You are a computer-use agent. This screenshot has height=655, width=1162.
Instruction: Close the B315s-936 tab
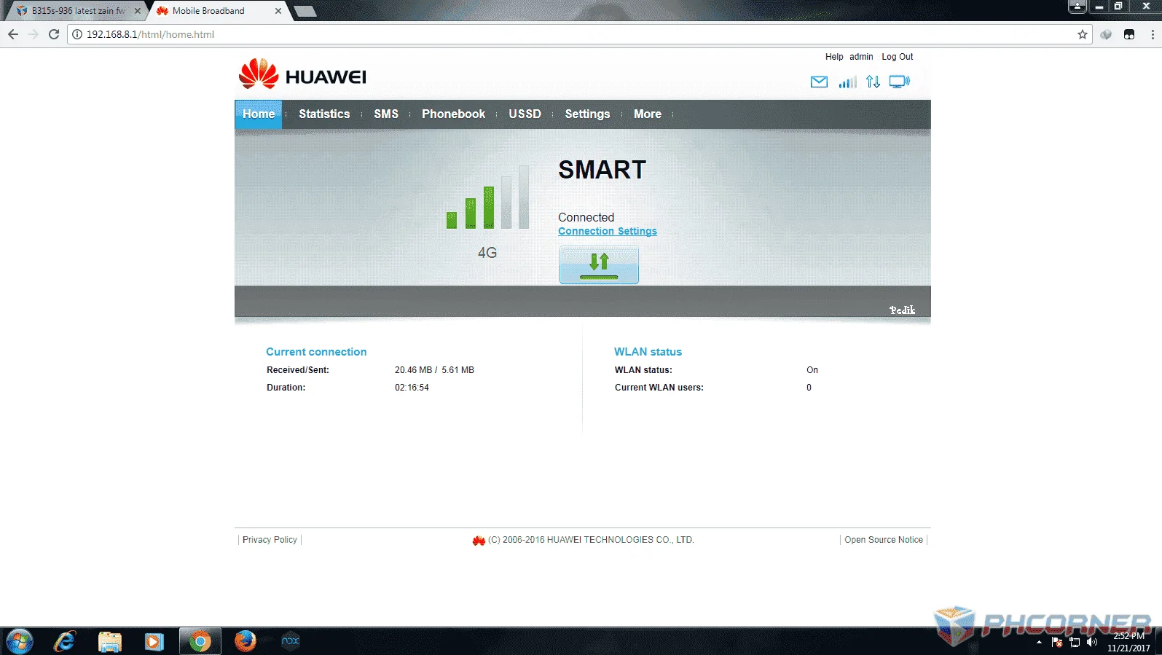pos(137,11)
